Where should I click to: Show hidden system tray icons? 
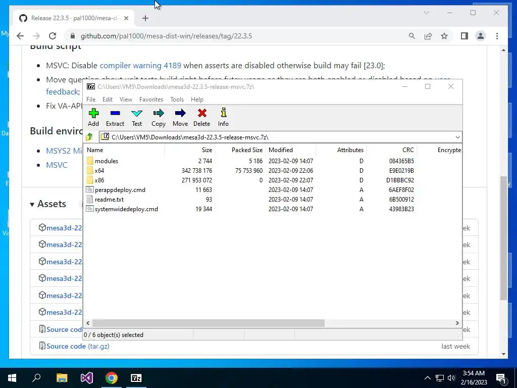(427, 378)
